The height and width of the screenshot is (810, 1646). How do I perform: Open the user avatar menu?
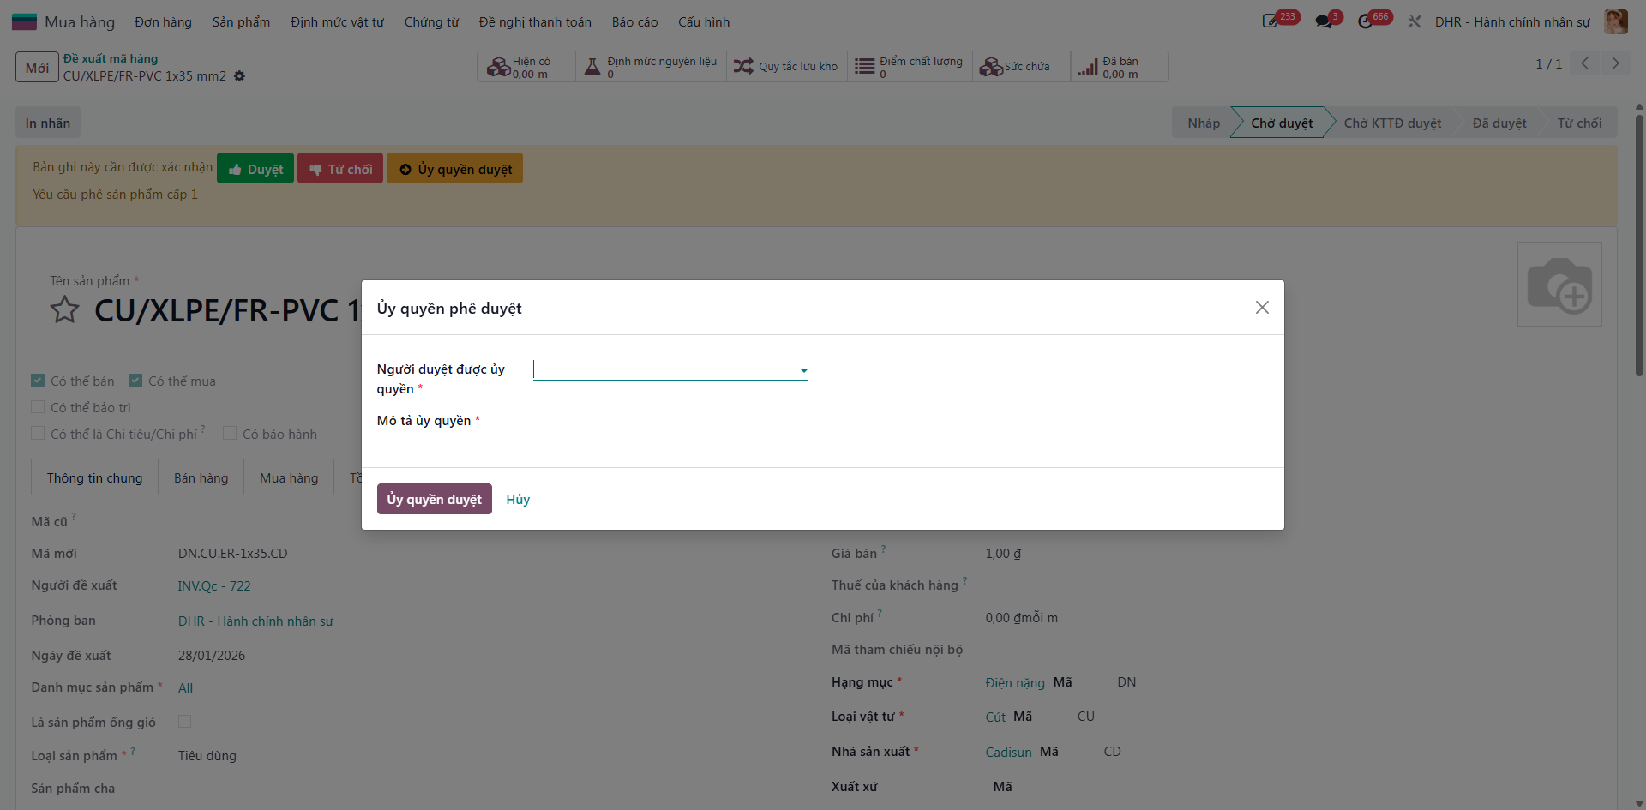pyautogui.click(x=1616, y=21)
